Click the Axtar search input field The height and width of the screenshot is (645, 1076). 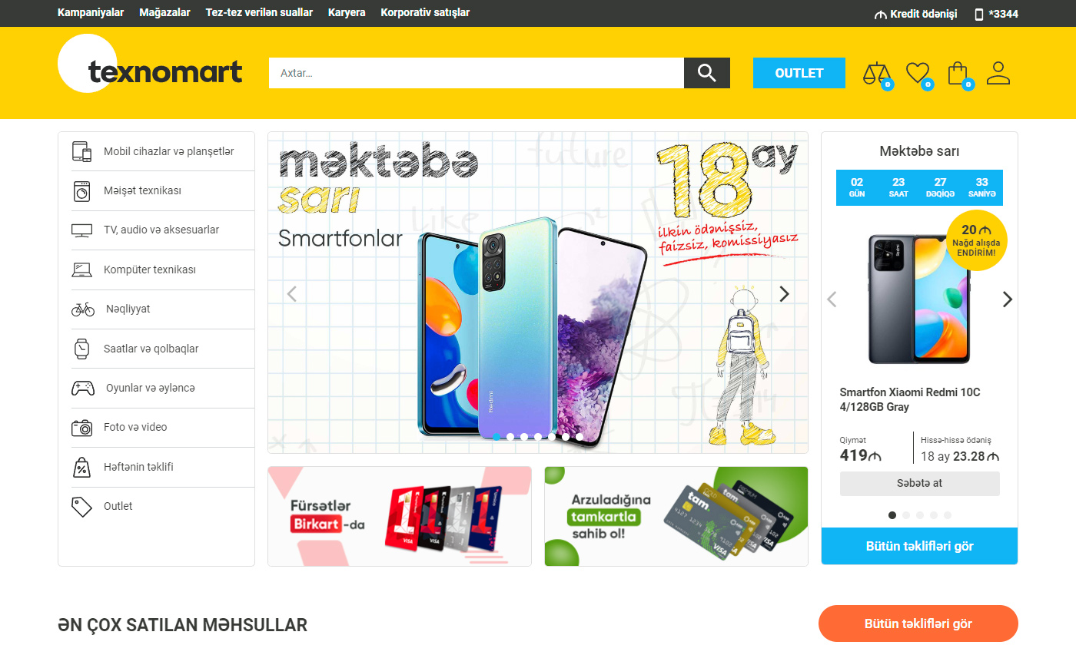(477, 73)
